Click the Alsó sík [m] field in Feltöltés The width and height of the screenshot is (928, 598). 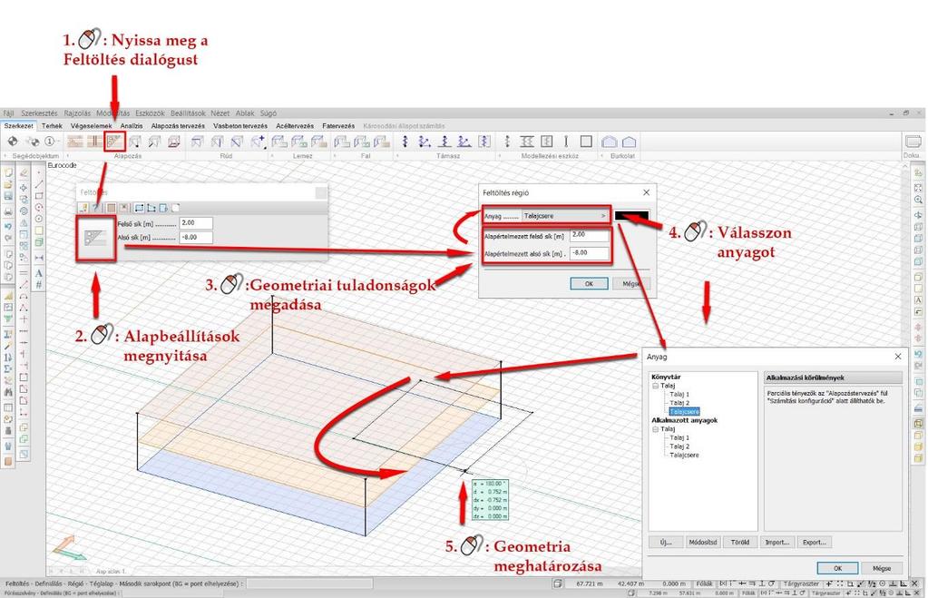(x=196, y=237)
